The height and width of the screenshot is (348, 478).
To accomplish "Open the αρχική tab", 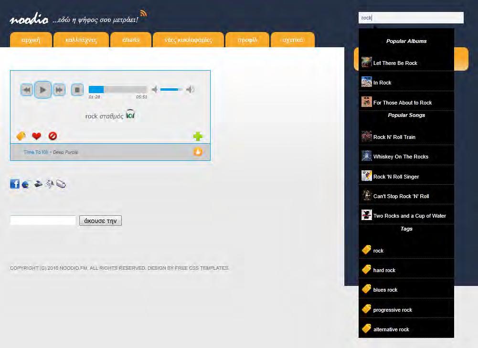I will point(31,40).
